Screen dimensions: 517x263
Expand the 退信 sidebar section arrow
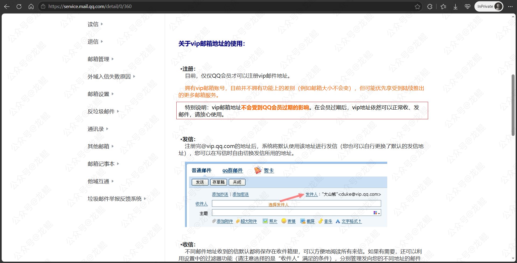(x=102, y=42)
